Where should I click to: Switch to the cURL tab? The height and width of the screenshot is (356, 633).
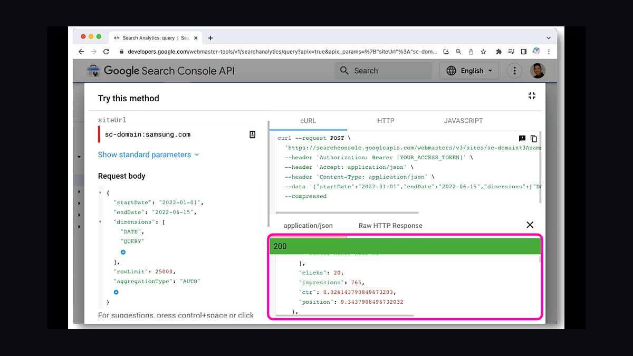[308, 121]
